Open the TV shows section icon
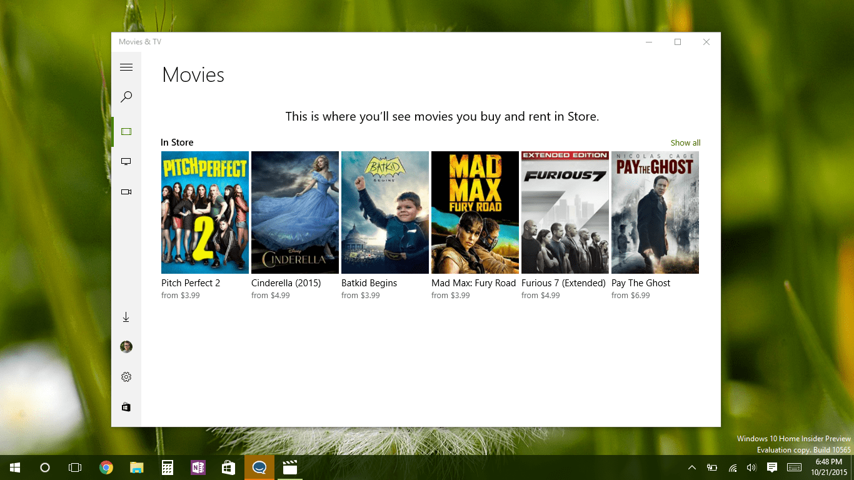 point(126,162)
